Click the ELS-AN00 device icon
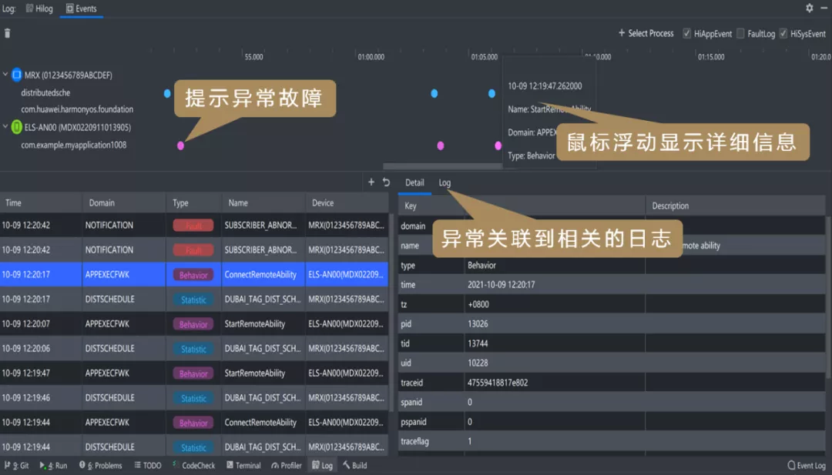 click(x=16, y=127)
